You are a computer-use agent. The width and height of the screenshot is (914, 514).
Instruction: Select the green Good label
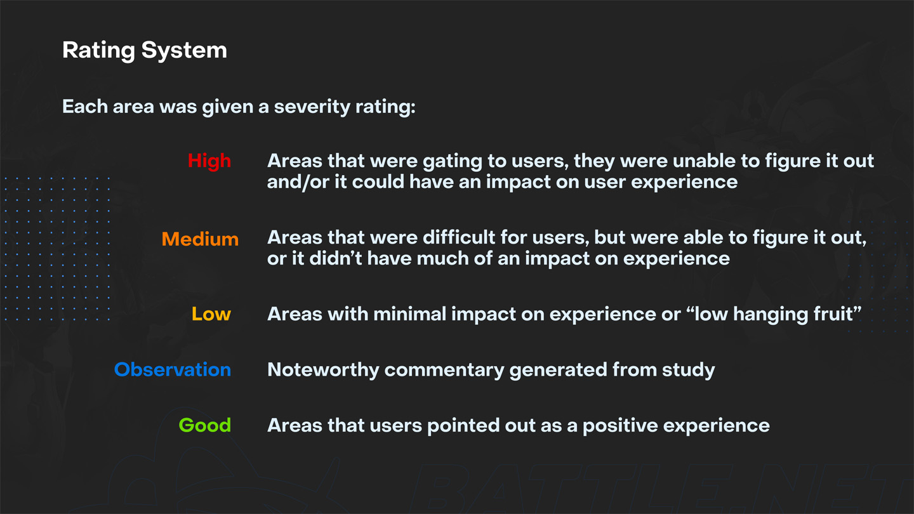pos(204,425)
